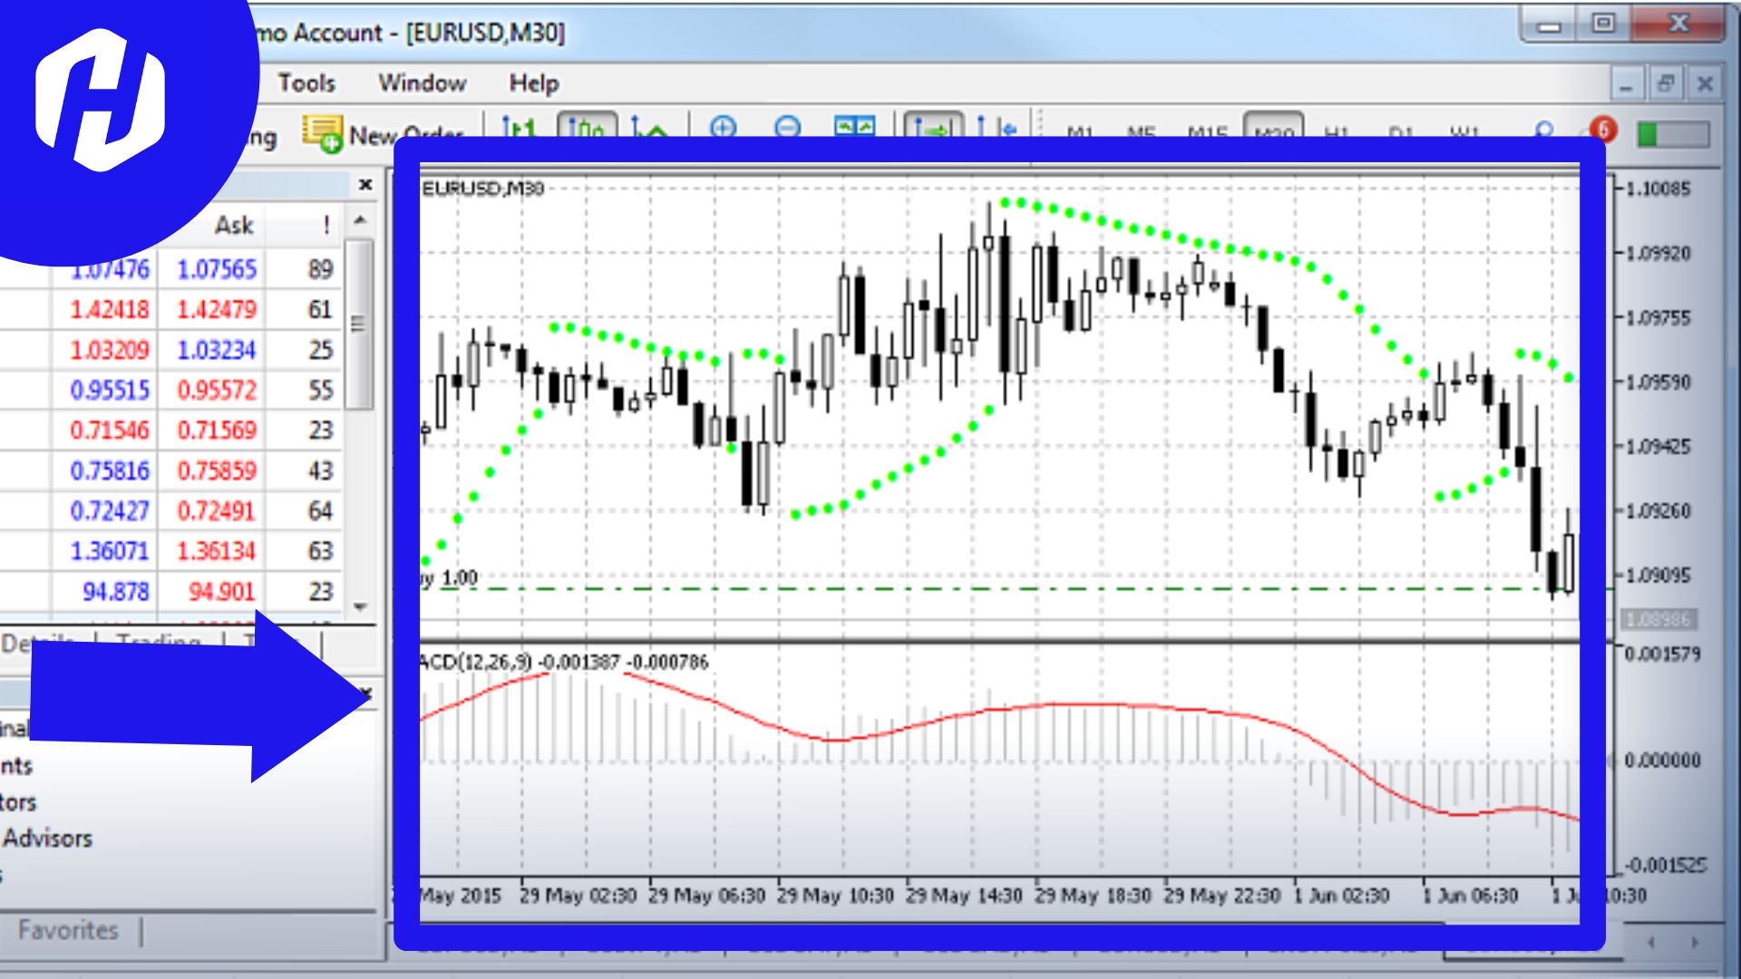The height and width of the screenshot is (979, 1741).
Task: Click bid price 1.03209
Action: (x=110, y=350)
